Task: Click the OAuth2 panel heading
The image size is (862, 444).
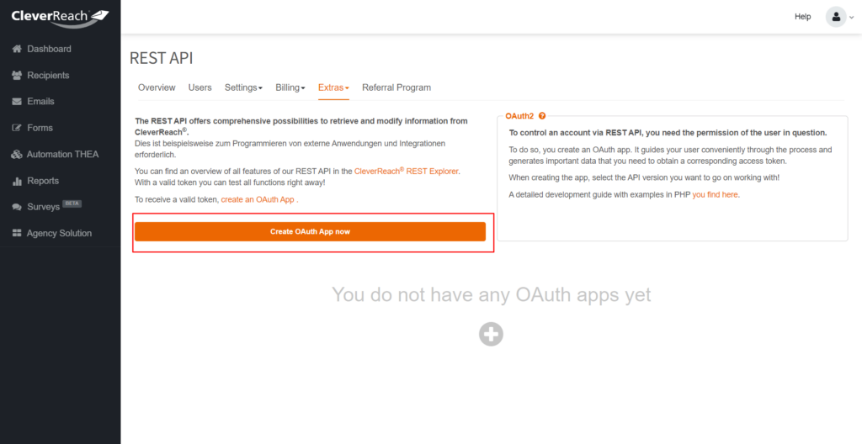Action: click(519, 116)
